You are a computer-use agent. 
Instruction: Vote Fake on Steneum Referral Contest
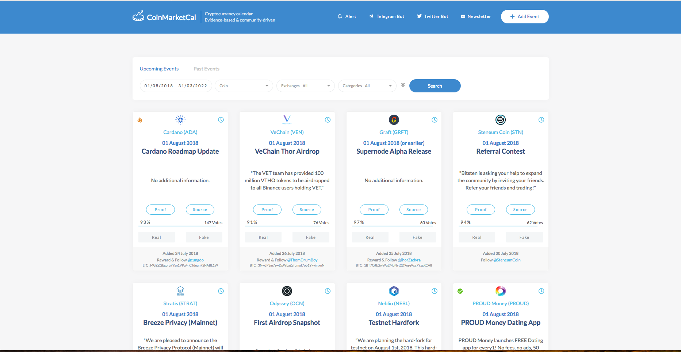click(524, 237)
